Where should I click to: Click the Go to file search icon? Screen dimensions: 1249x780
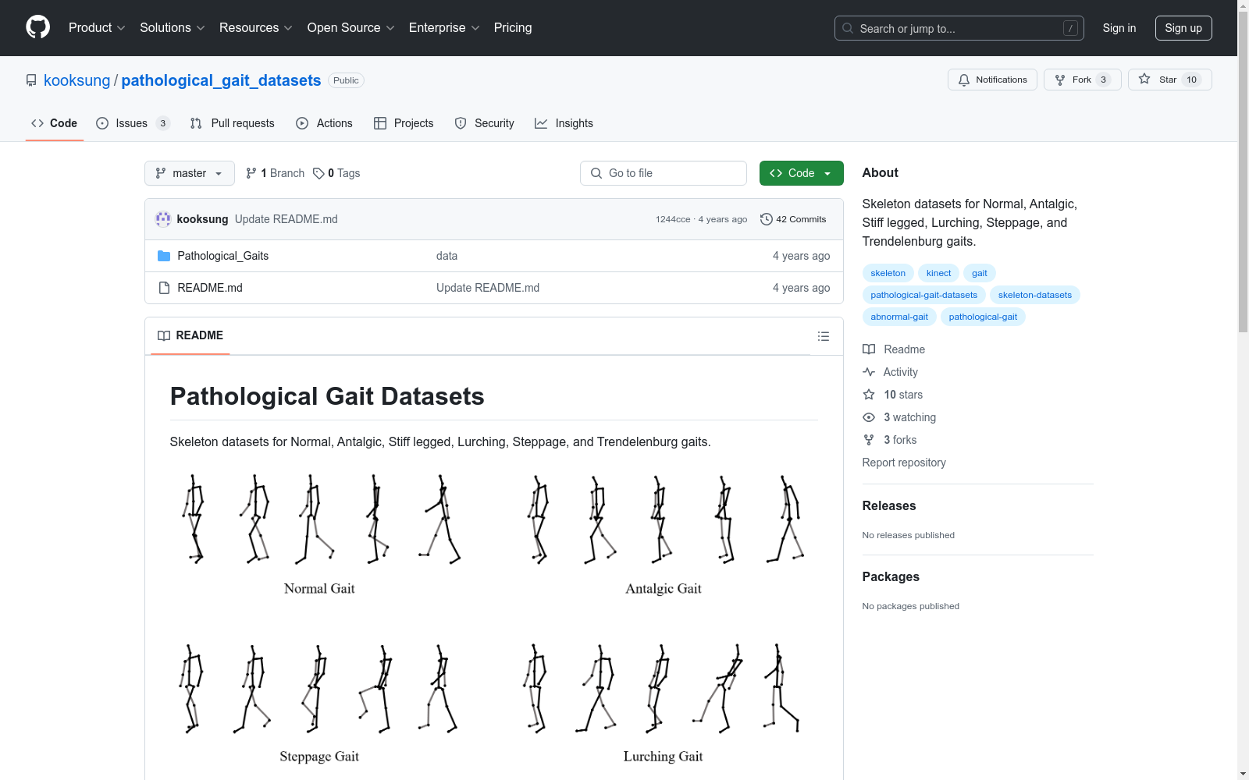click(596, 173)
